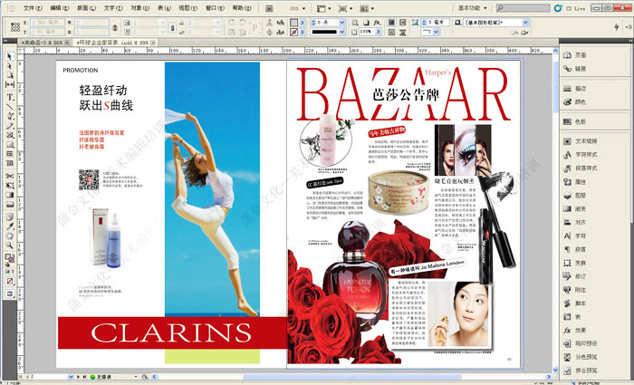Open the 版面 (Layout) menu
This screenshot has height=385, width=634.
pyautogui.click(x=86, y=8)
